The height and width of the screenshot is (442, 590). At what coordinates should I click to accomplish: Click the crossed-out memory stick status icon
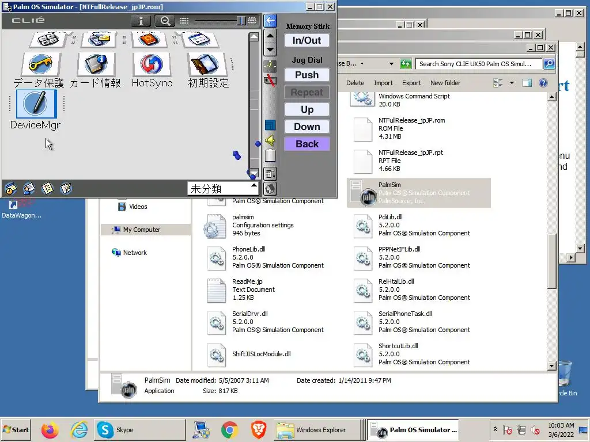pyautogui.click(x=270, y=80)
